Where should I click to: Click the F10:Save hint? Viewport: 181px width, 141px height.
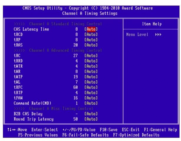(109, 130)
